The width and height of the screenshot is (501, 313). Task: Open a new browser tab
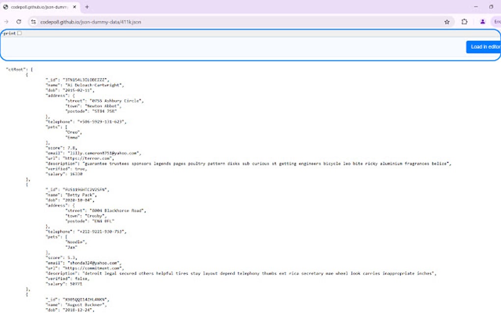pos(86,7)
